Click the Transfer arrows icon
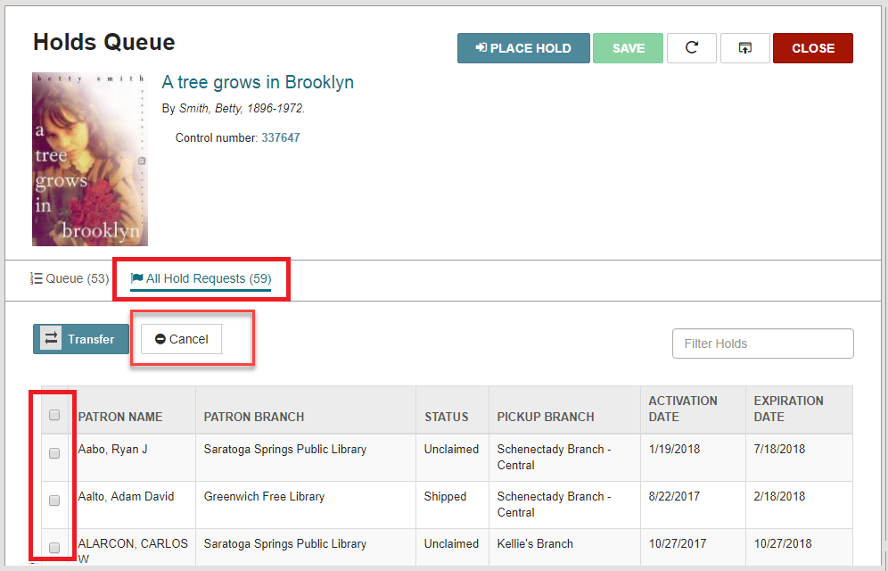This screenshot has width=888, height=571. 51,339
